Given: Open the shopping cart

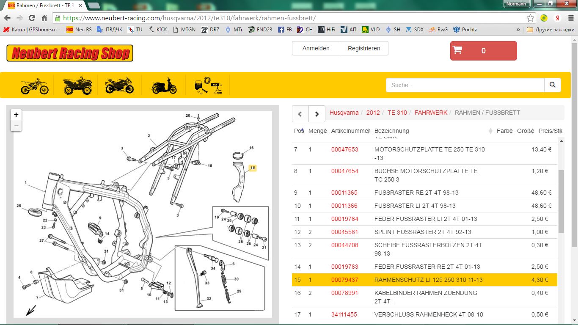Looking at the screenshot, I should 483,51.
